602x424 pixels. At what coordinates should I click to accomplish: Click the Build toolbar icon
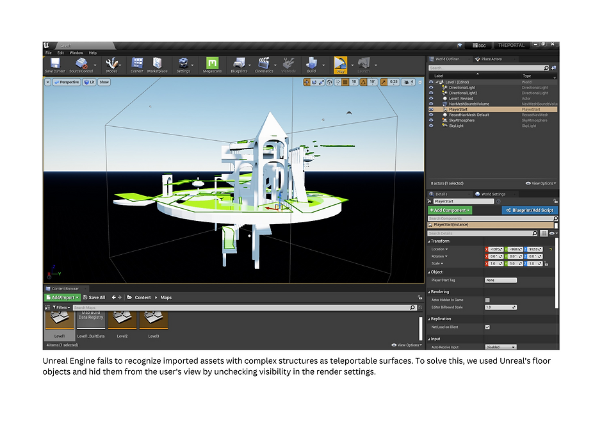click(x=311, y=63)
